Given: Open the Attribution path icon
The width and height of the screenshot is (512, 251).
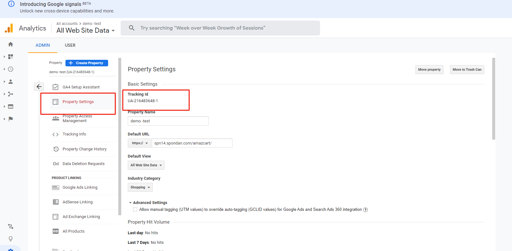Looking at the screenshot, I should tap(11, 226).
